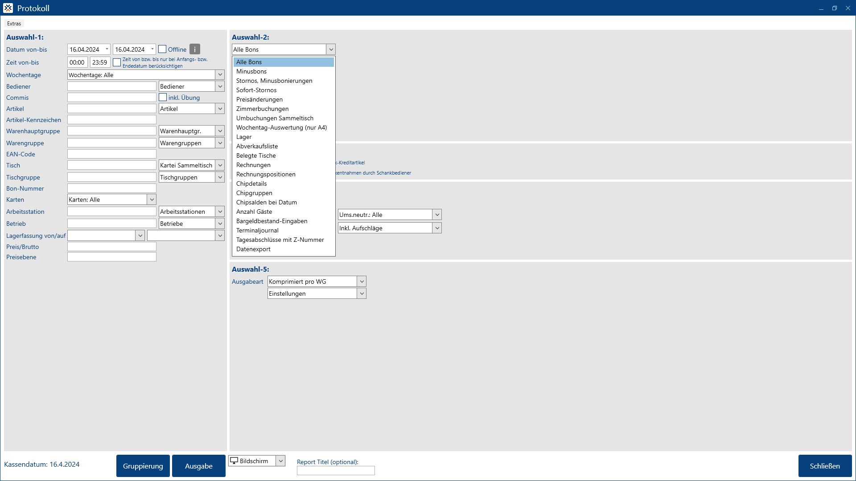Expand the Wochentage: Alle dropdown
The image size is (856, 481).
tap(220, 75)
